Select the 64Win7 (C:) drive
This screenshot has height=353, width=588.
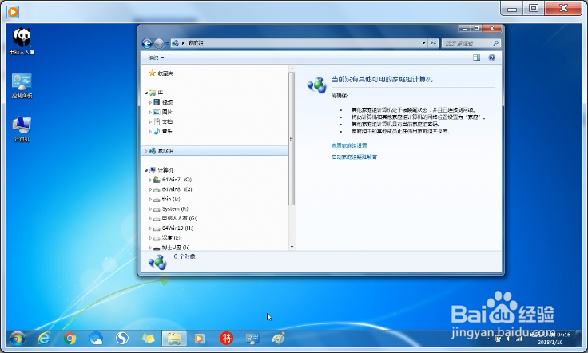pos(177,180)
